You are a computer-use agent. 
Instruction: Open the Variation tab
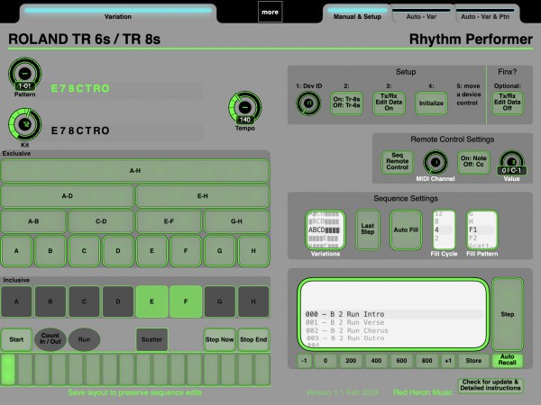tap(118, 13)
